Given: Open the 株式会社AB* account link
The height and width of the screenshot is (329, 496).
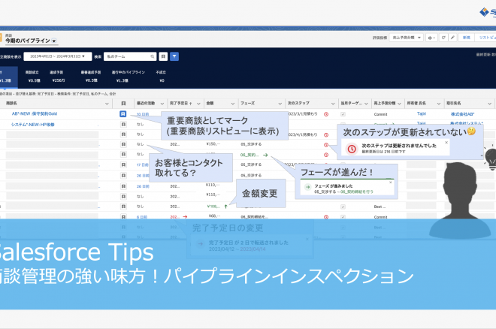Looking at the screenshot, I should pyautogui.click(x=462, y=114).
